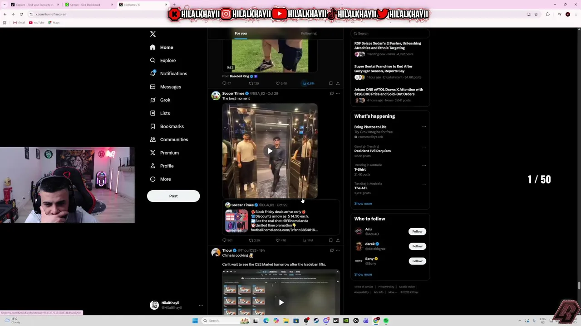Open Profile in the sidebar
The width and height of the screenshot is (581, 326).
tap(162, 166)
